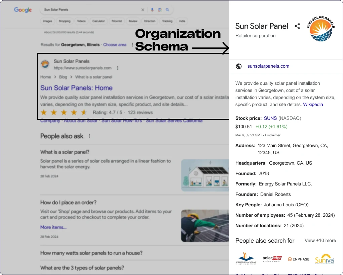This screenshot has width=343, height=275.
Task: Click the share icon in the knowledge panel
Action: 297,26
